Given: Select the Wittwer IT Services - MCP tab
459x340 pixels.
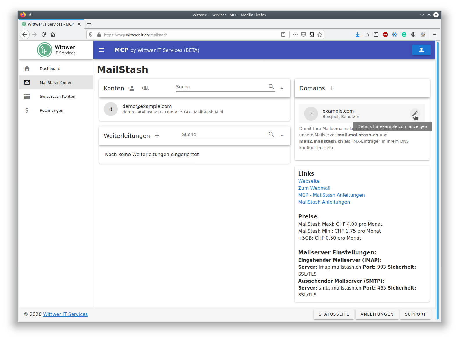Looking at the screenshot, I should [51, 24].
